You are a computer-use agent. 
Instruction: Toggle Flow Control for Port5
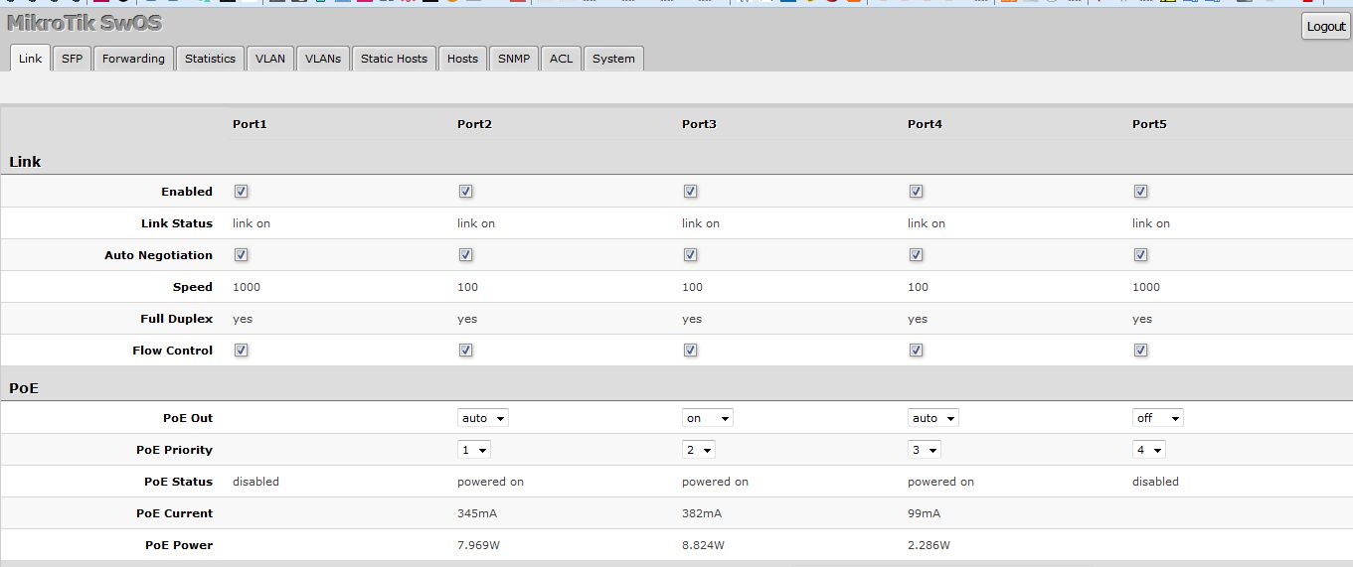[1140, 350]
